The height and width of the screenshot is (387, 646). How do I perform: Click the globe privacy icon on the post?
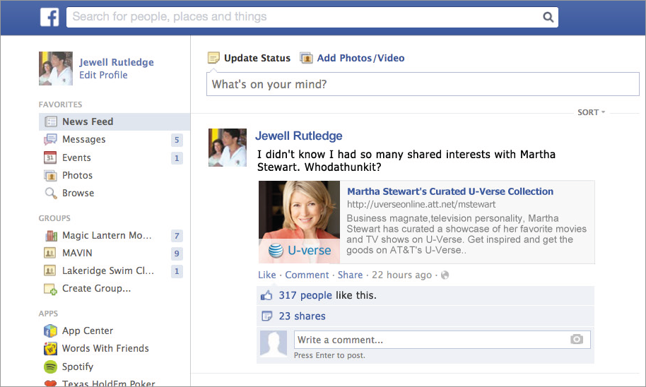[445, 275]
